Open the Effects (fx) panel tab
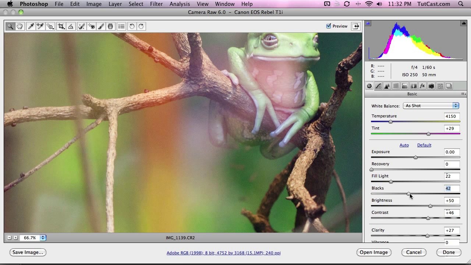The height and width of the screenshot is (265, 471). pos(422,86)
